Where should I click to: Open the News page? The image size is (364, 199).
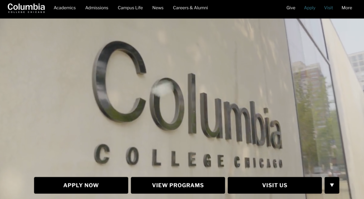[x=158, y=8]
